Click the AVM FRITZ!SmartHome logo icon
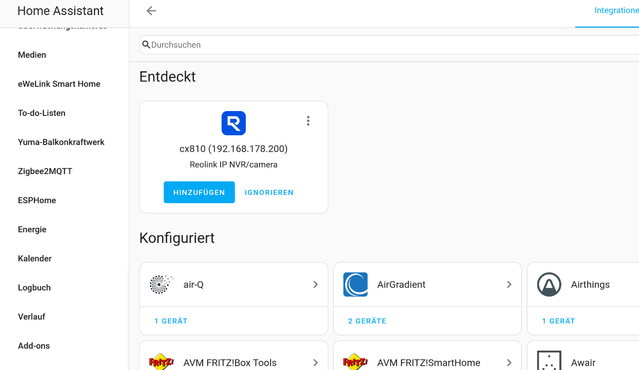Viewport: 639px width, 370px height. [x=355, y=362]
